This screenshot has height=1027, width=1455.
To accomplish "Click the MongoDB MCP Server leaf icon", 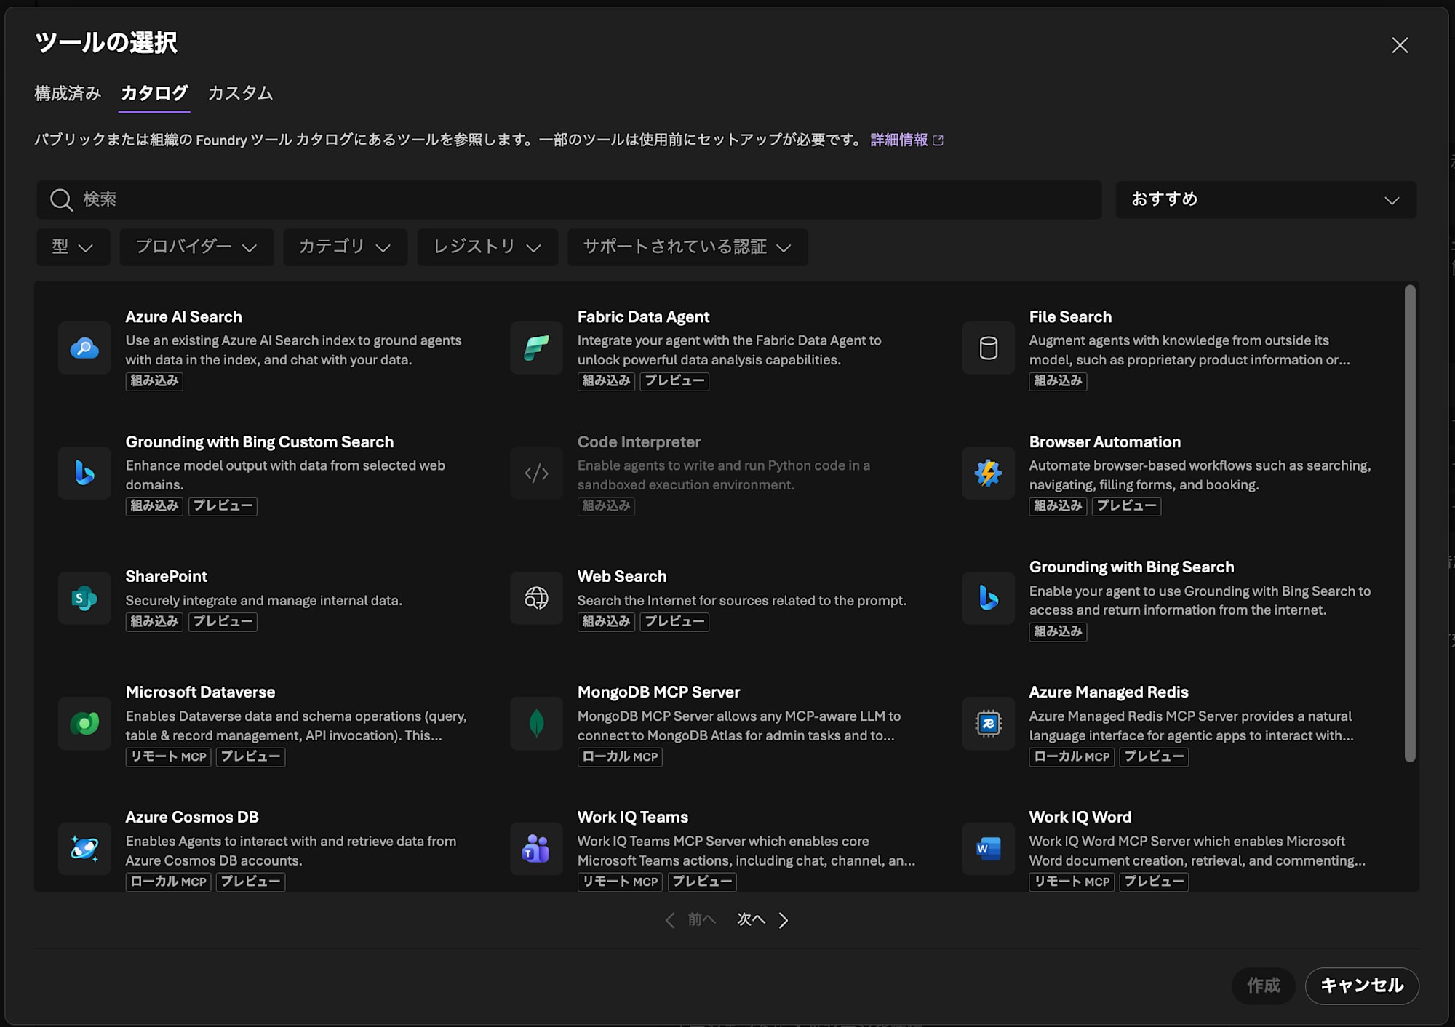I will 536,724.
